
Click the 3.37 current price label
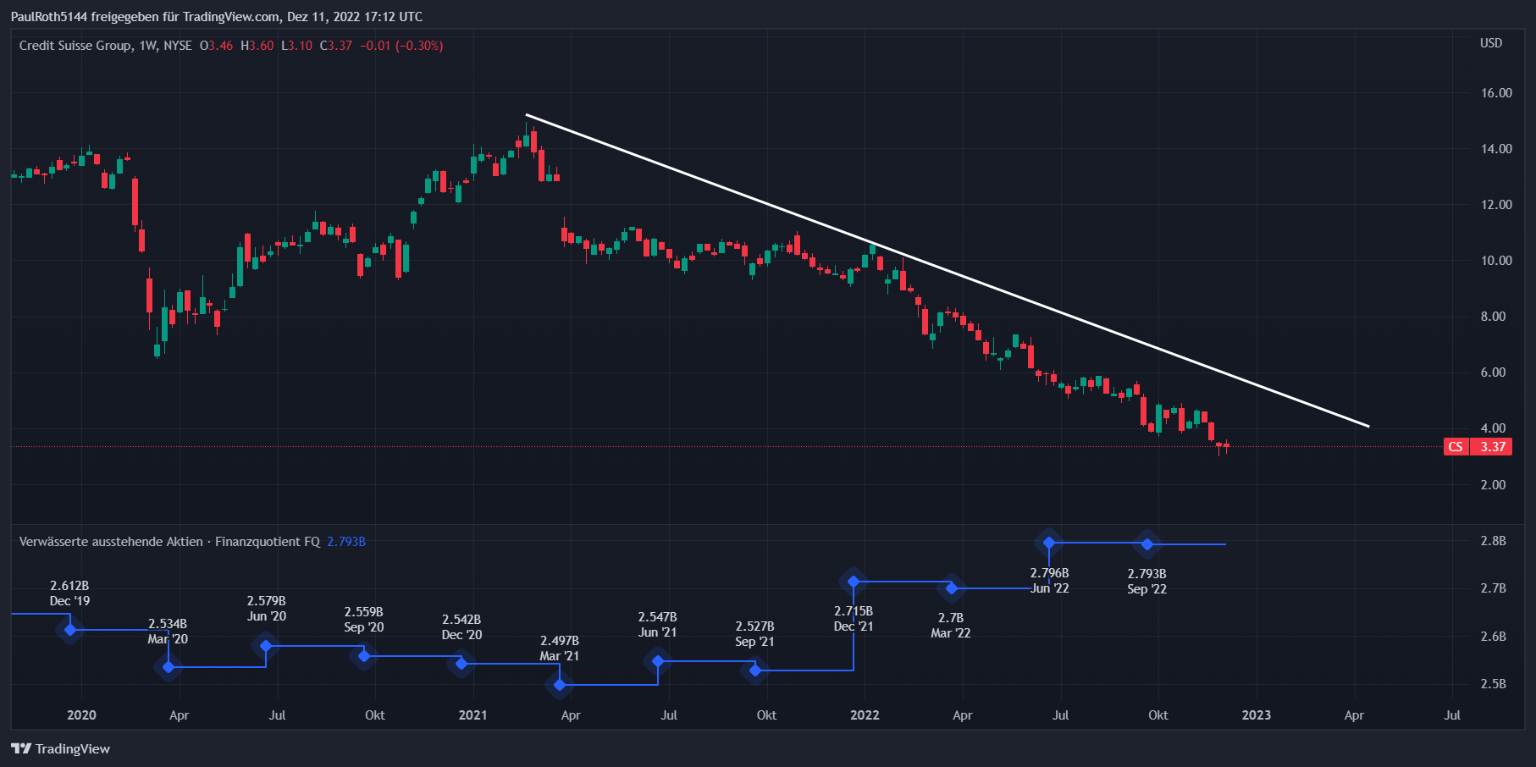[x=1493, y=447]
